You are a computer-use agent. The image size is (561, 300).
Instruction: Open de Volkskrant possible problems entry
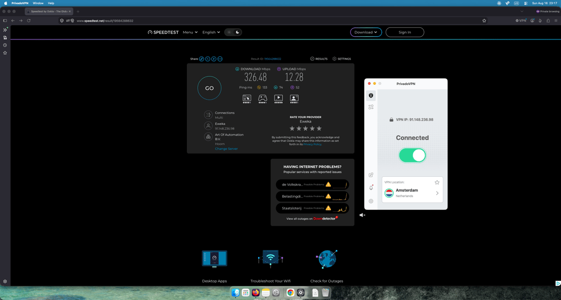[312, 184]
